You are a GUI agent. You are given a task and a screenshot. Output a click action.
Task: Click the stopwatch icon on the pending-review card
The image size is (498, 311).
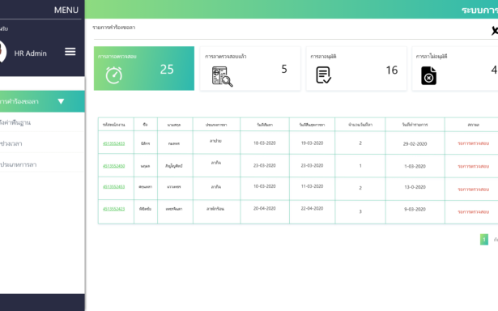coord(114,75)
